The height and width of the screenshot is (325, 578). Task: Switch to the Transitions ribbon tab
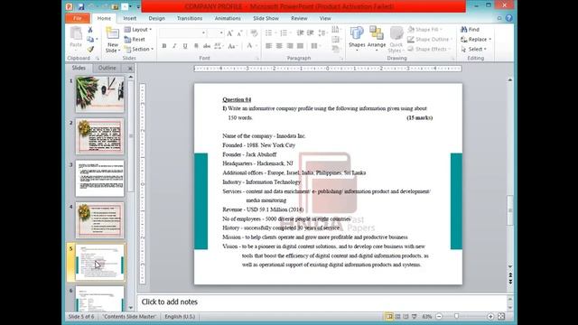tap(190, 18)
